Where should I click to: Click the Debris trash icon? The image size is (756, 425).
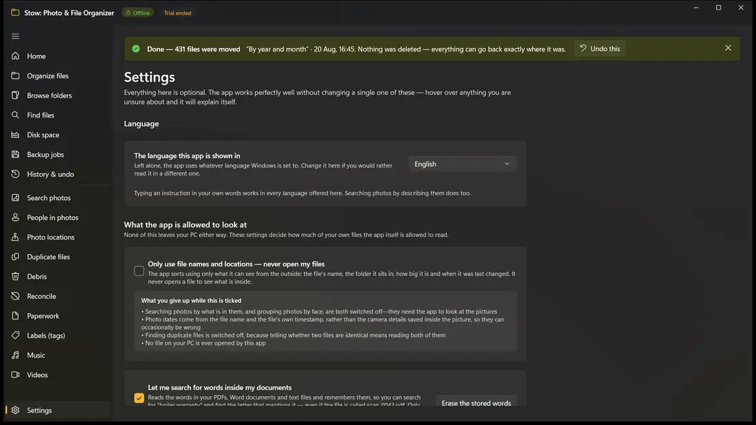[15, 277]
